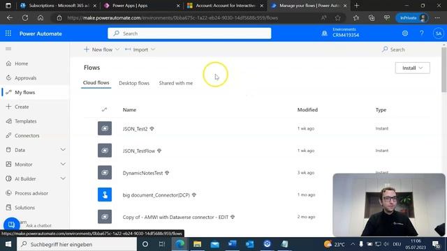
Task: Open Word from the taskbar
Action: tap(232, 244)
